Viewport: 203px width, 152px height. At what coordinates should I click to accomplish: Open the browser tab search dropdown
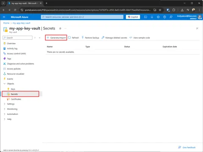[x=3, y=3]
